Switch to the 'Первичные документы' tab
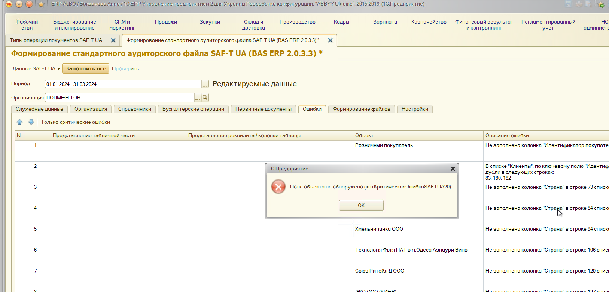The width and height of the screenshot is (609, 292). [264, 109]
